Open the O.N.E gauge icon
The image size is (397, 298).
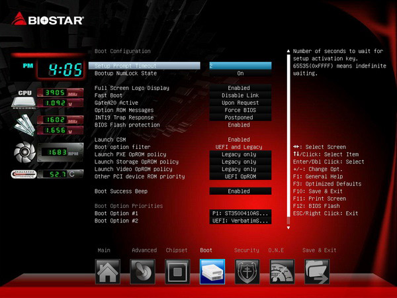[x=283, y=272]
